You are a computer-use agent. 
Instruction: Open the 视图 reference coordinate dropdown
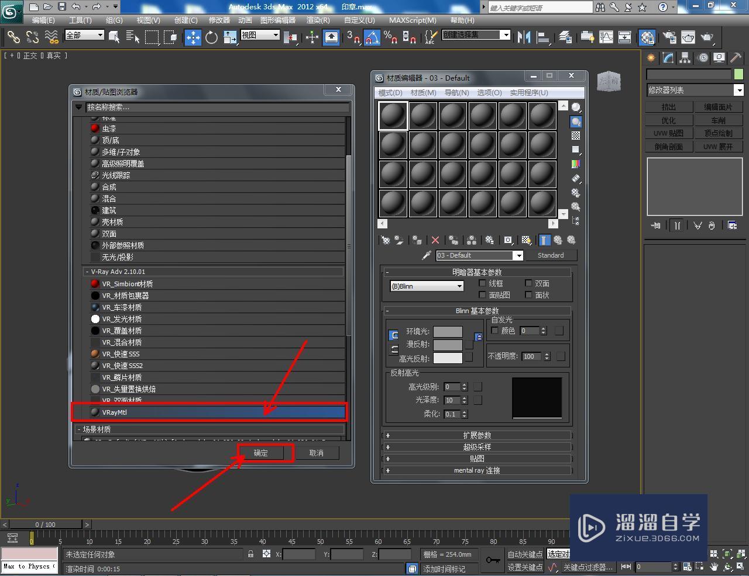click(x=260, y=35)
